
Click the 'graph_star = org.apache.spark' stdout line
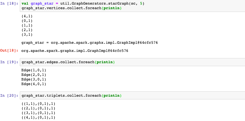point(89,42)
